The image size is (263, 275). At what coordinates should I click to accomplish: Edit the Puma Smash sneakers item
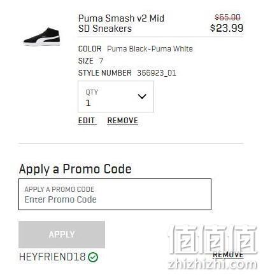coord(87,121)
